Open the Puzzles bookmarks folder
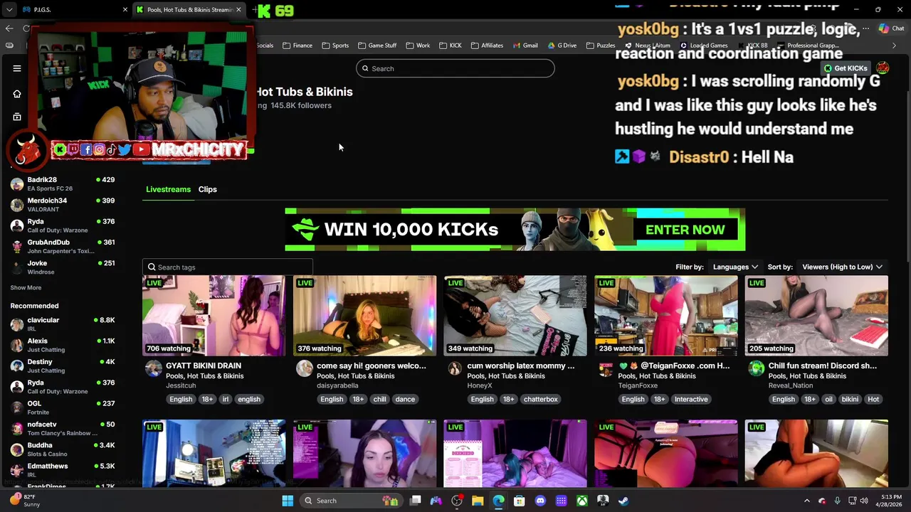 tap(601, 46)
